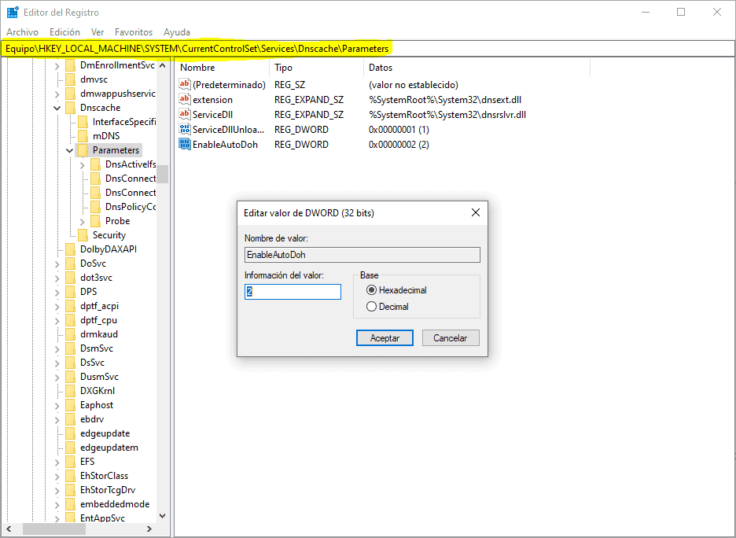This screenshot has height=538, width=736.
Task: Expand the DoSvc tree node
Action: click(x=57, y=263)
